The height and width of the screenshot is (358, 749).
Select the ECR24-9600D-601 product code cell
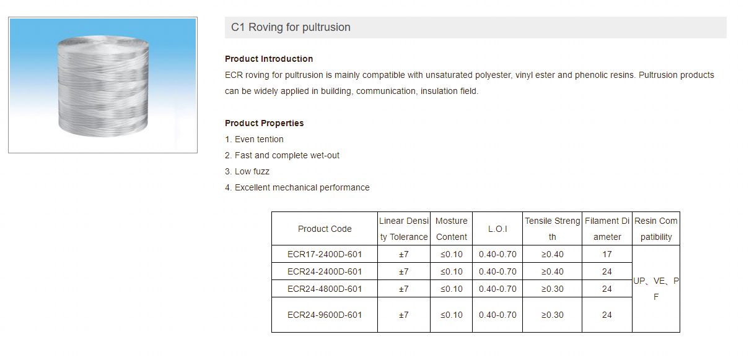[325, 315]
